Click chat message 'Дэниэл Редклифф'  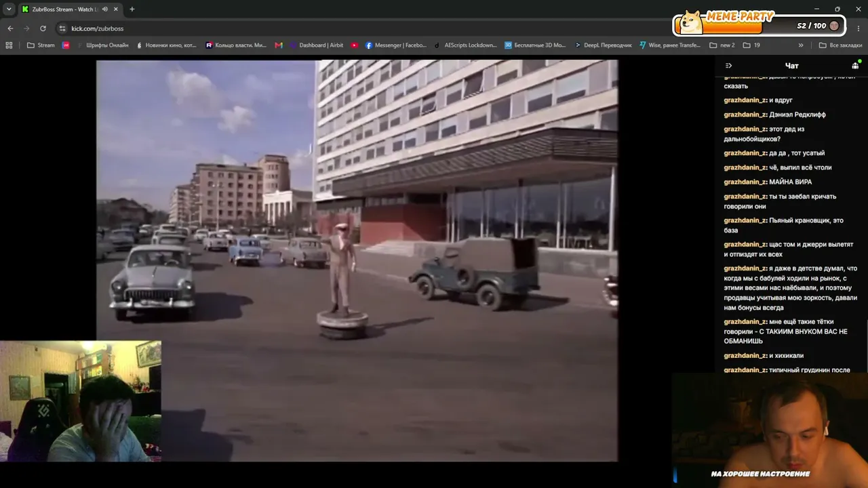pyautogui.click(x=774, y=115)
